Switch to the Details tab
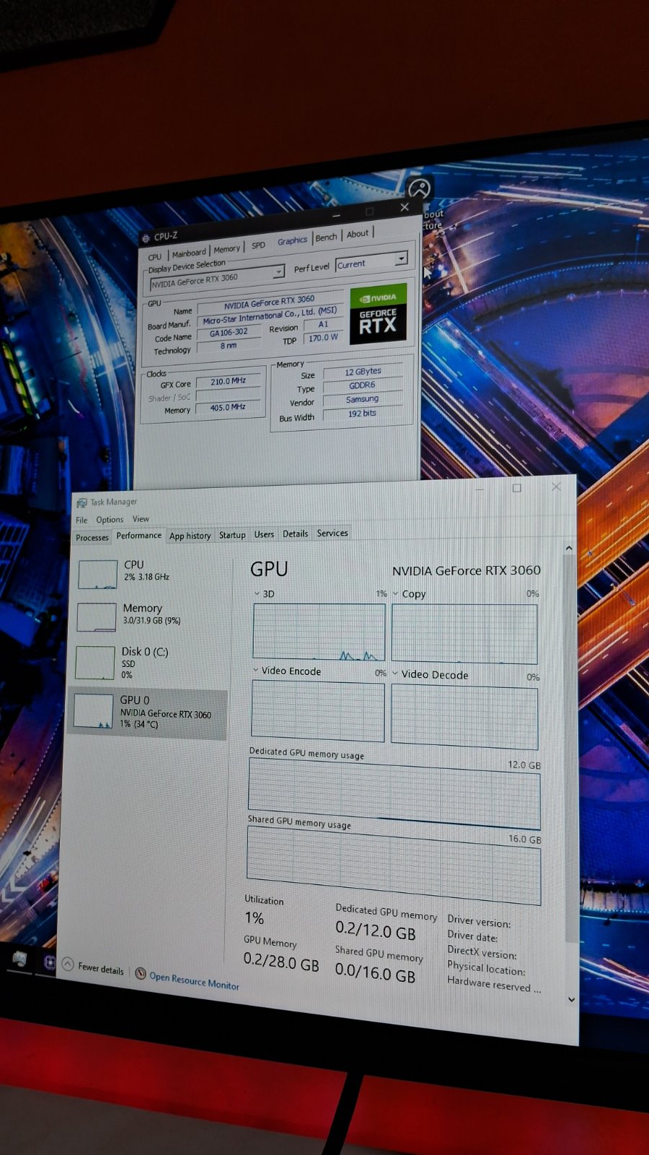This screenshot has height=1155, width=649. (x=295, y=533)
